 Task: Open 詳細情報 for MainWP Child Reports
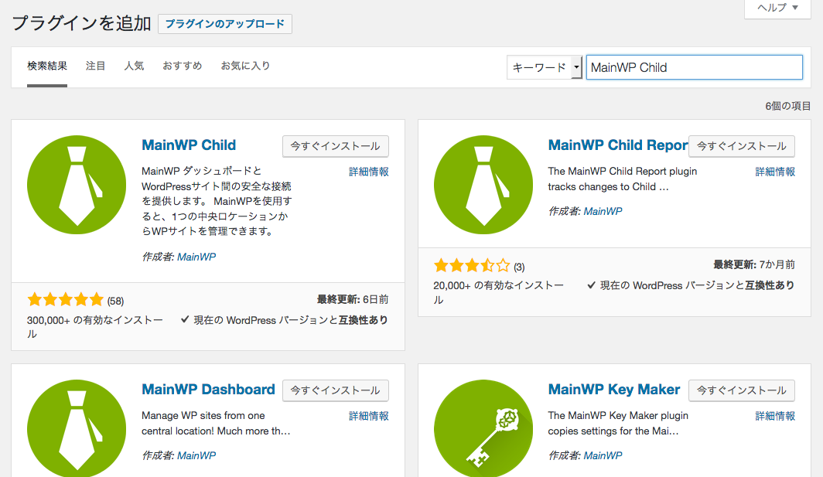coord(775,172)
